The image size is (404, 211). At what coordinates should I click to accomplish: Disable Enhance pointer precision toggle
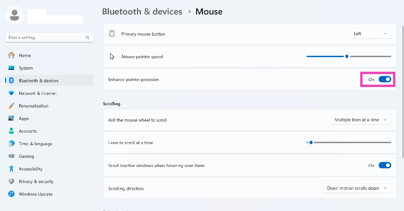pos(385,80)
